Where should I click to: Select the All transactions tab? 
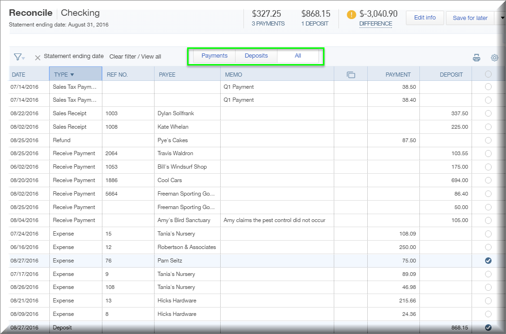[298, 55]
